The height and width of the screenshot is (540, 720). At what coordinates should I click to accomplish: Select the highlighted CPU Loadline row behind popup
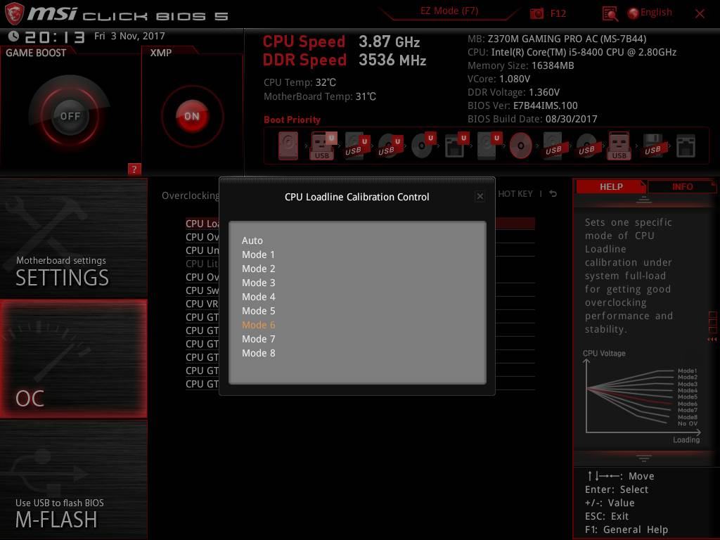202,224
